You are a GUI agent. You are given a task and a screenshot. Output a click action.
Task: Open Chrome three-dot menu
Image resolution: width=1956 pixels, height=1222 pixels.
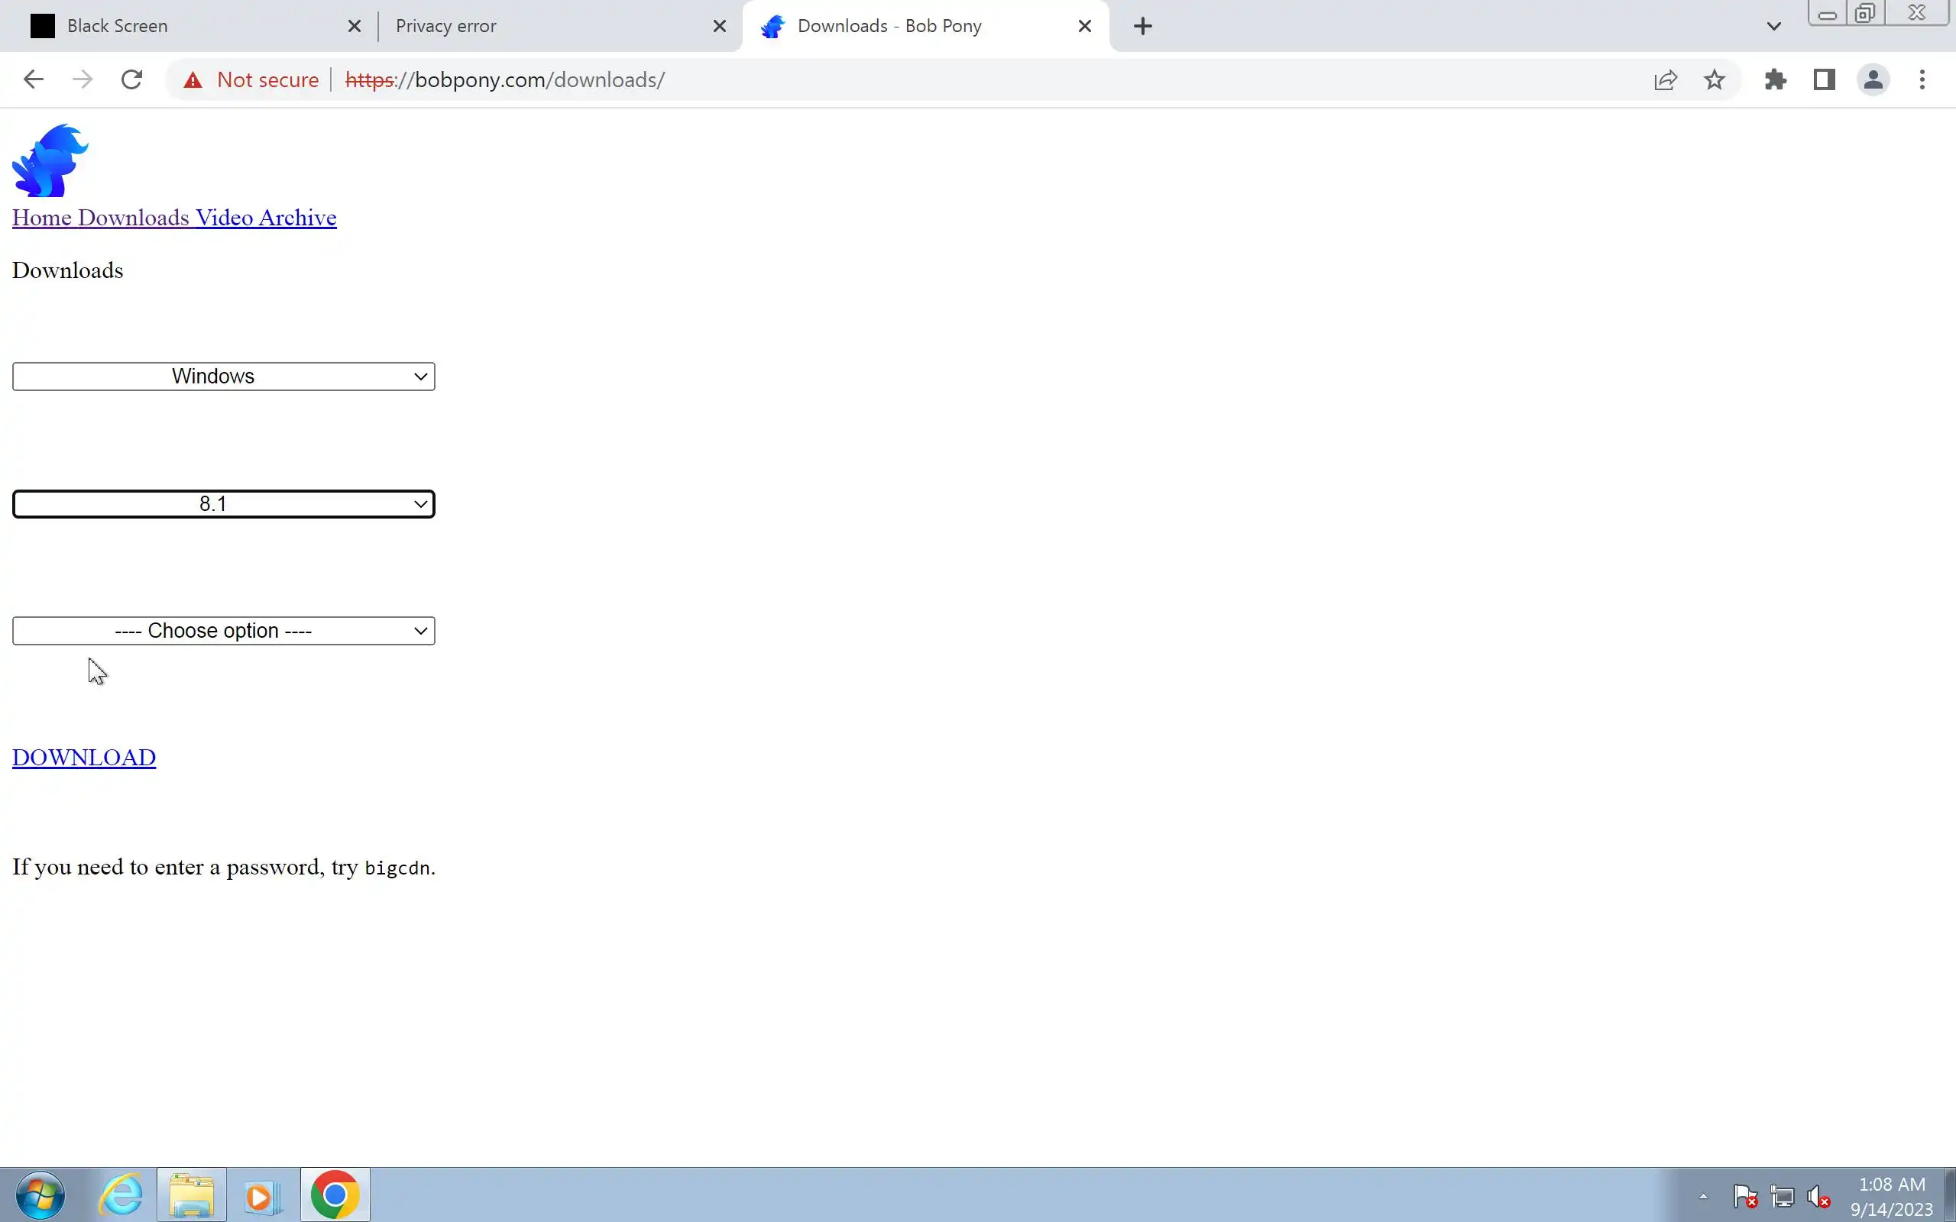[x=1922, y=79]
